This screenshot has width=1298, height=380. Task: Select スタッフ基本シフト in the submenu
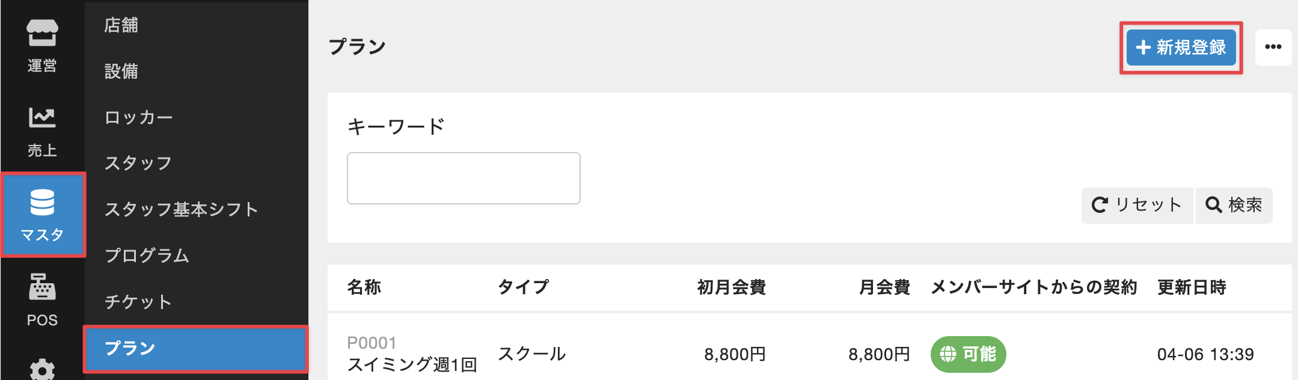[x=181, y=209]
